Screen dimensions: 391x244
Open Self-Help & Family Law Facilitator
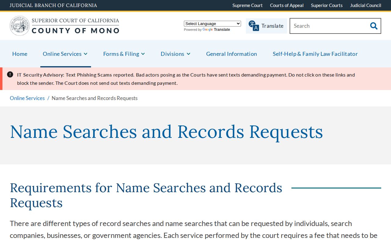(x=315, y=54)
